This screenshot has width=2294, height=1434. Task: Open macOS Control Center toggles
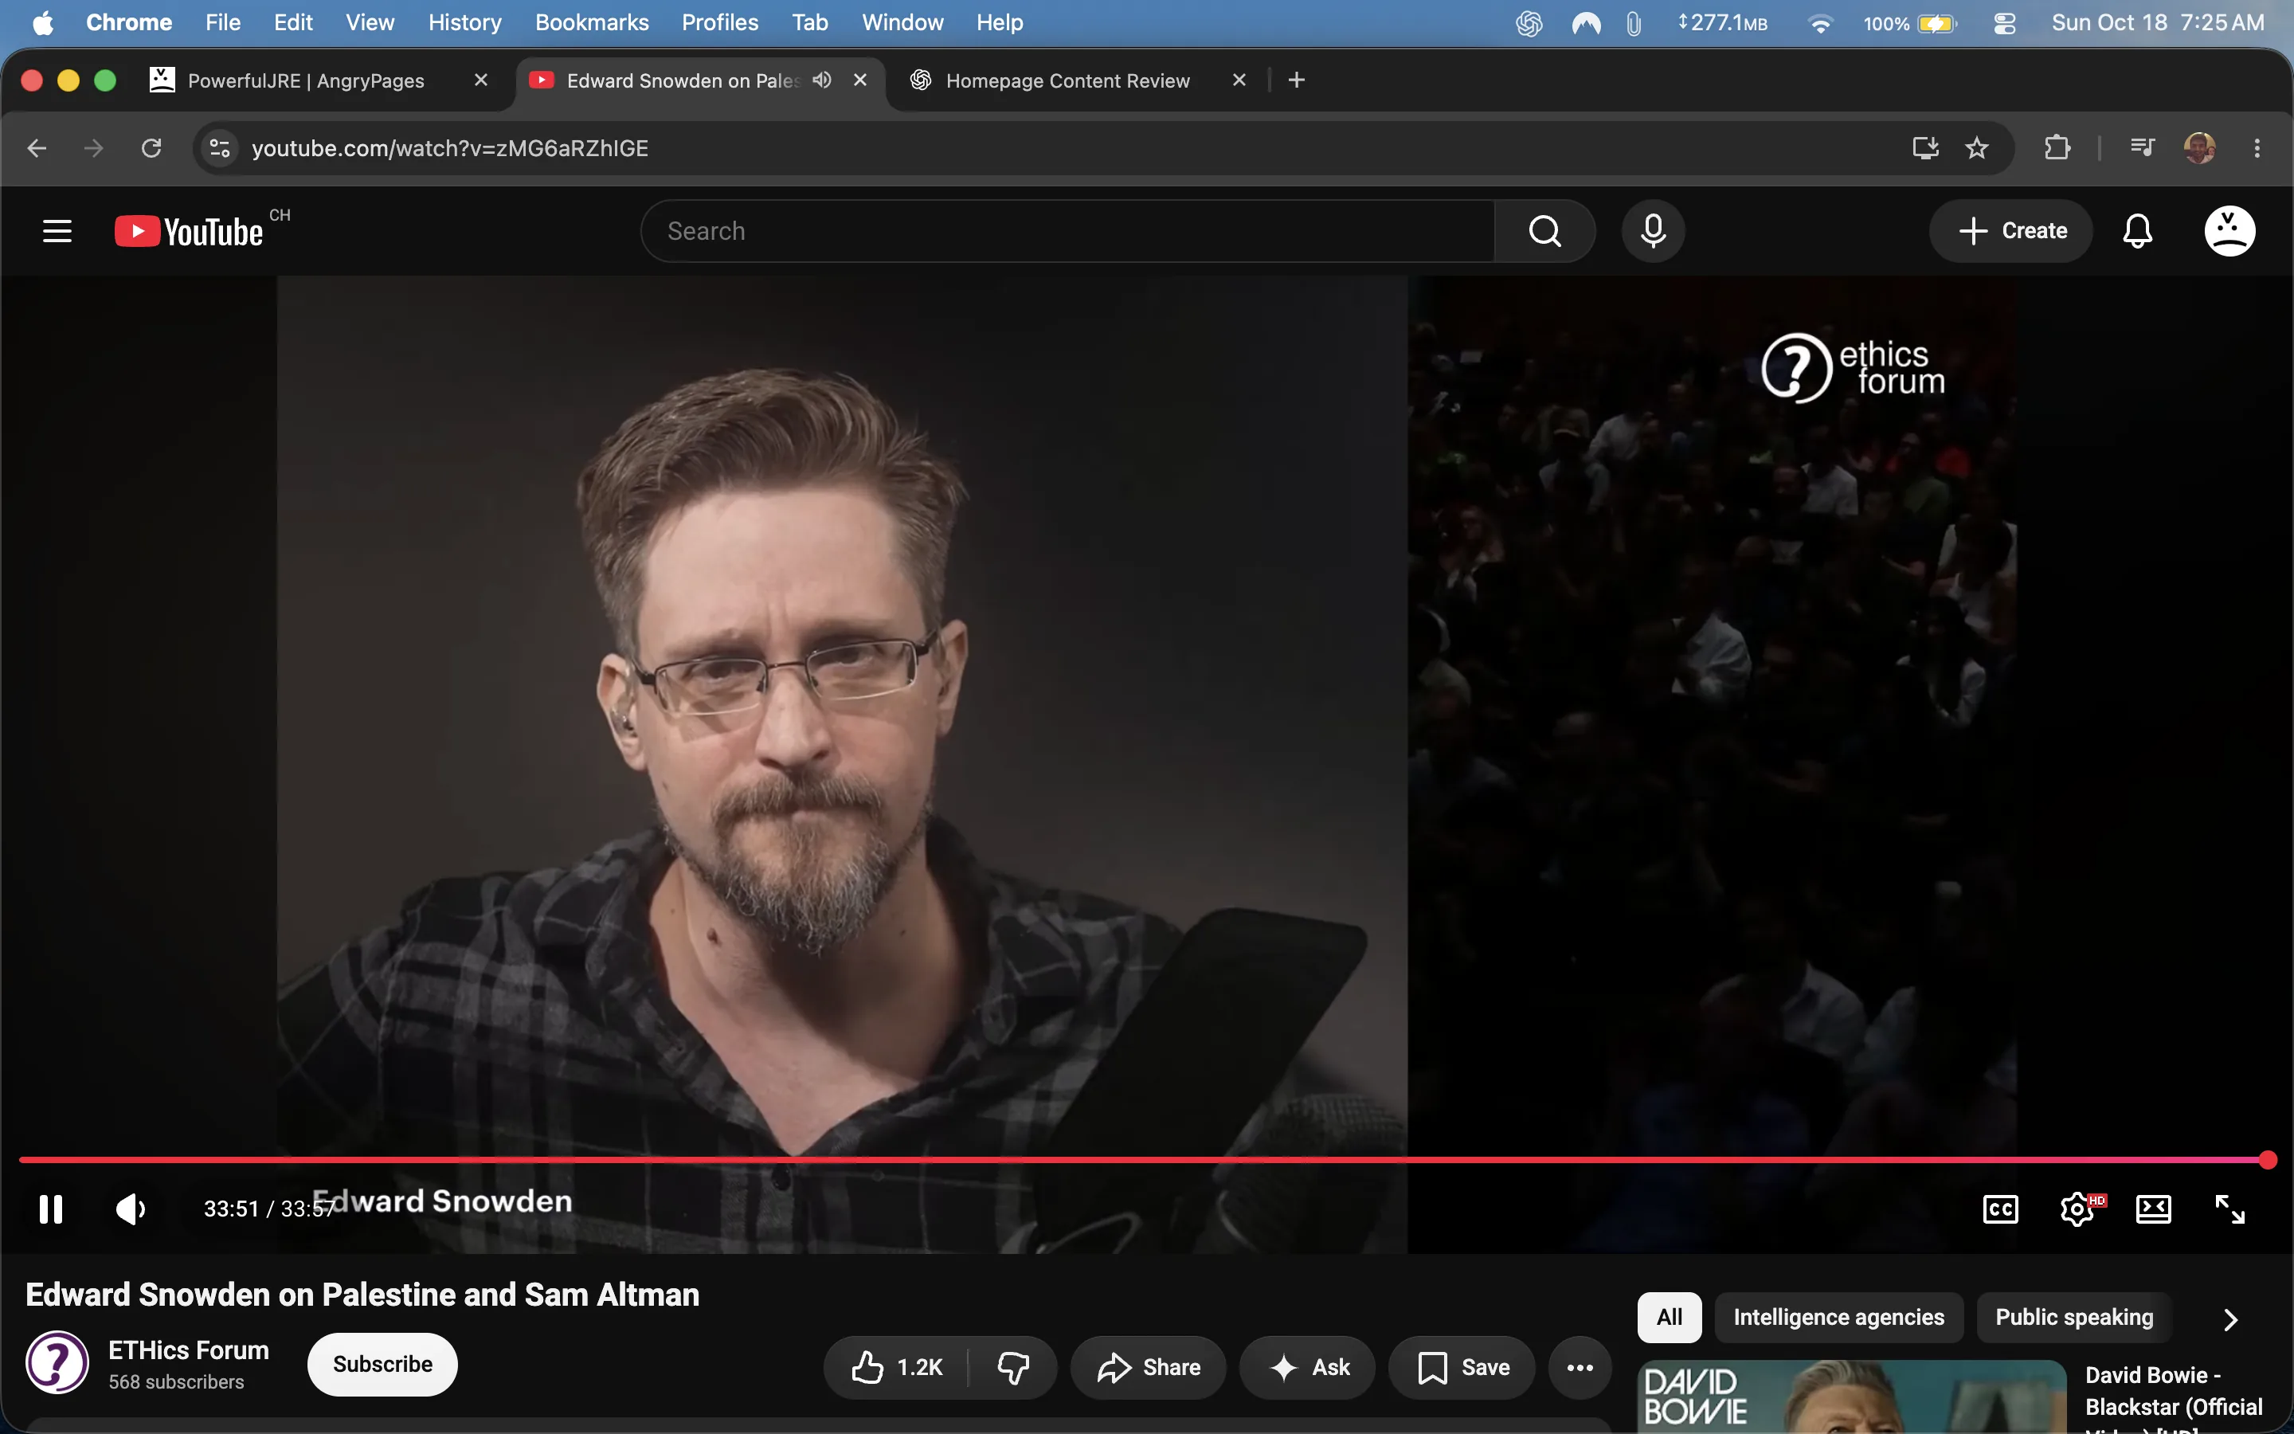[x=2004, y=23]
